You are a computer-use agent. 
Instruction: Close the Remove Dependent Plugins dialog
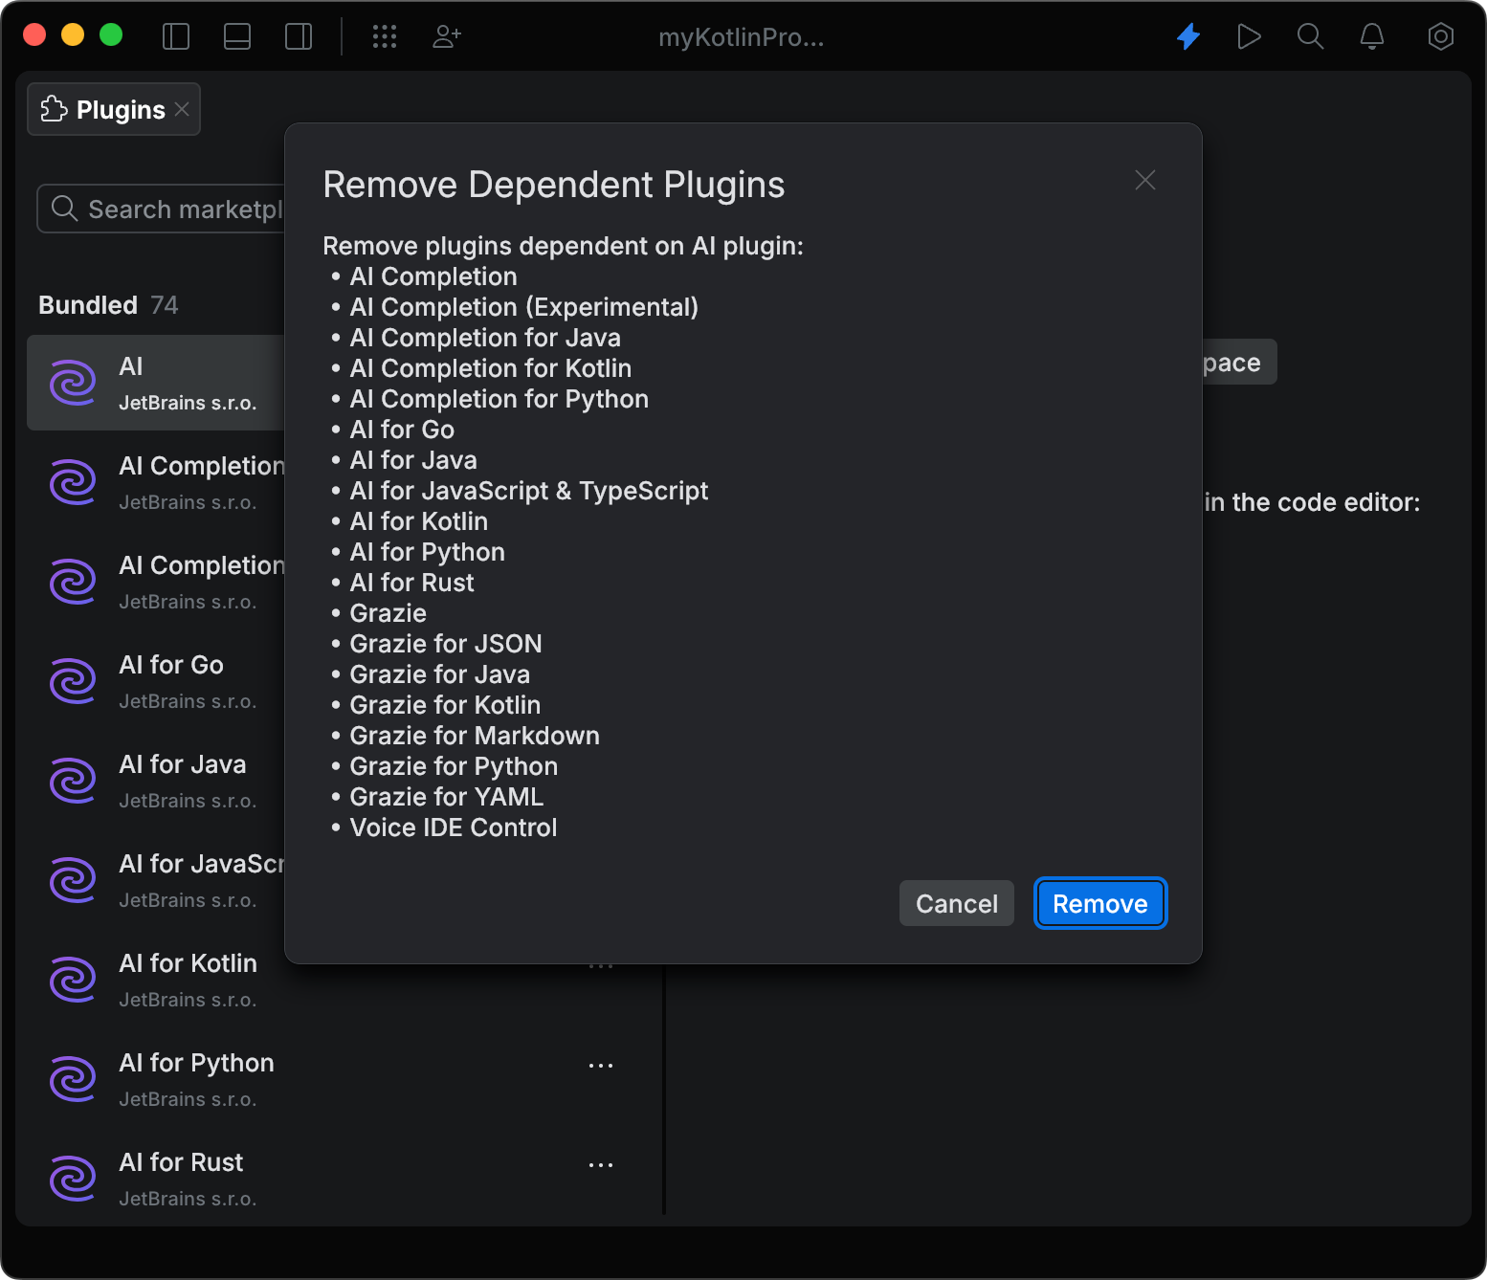1144,180
